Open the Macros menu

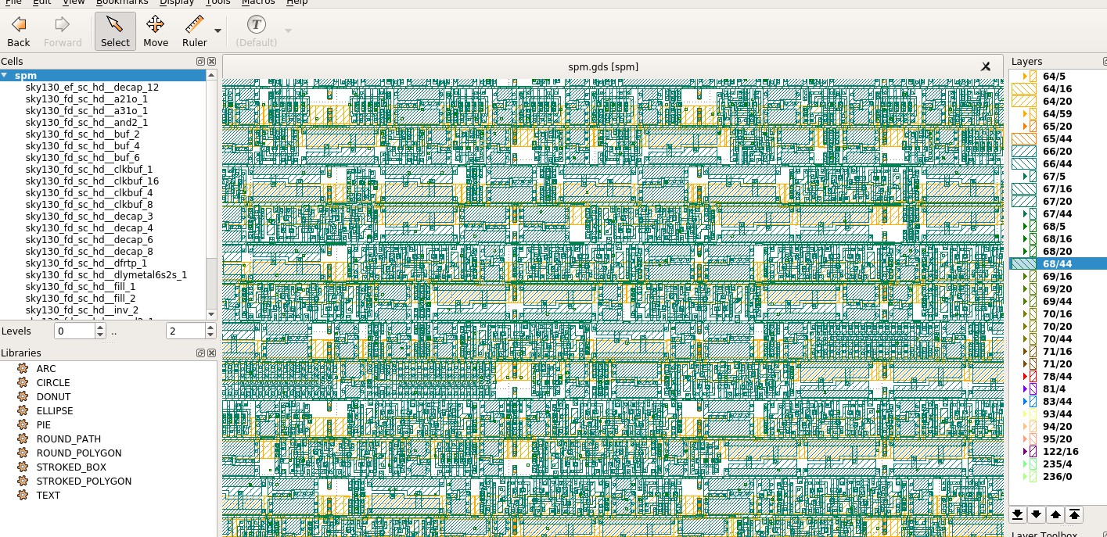tap(258, 2)
